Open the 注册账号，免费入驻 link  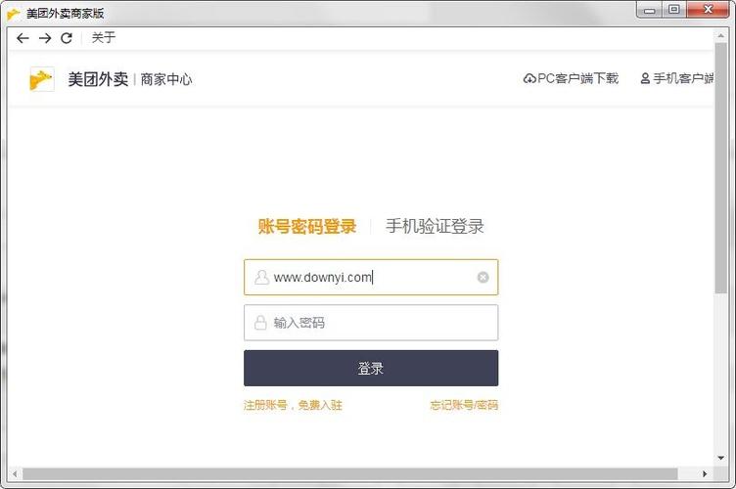[x=293, y=405]
